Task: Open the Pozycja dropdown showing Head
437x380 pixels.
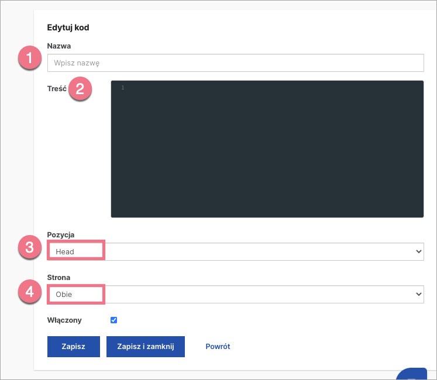Action: [235, 251]
